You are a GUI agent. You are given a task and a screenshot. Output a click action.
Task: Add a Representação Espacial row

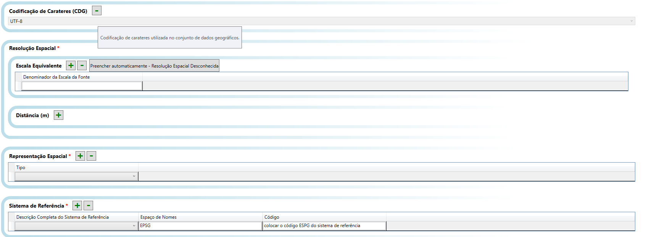tap(80, 156)
